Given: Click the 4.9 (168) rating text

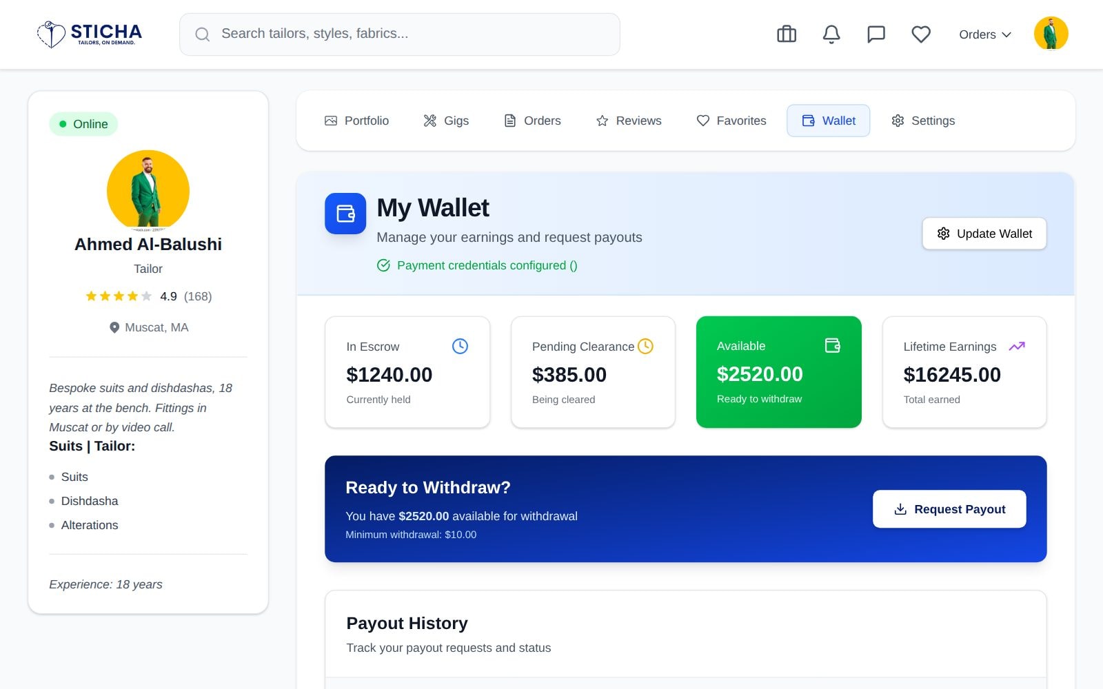Looking at the screenshot, I should [186, 296].
